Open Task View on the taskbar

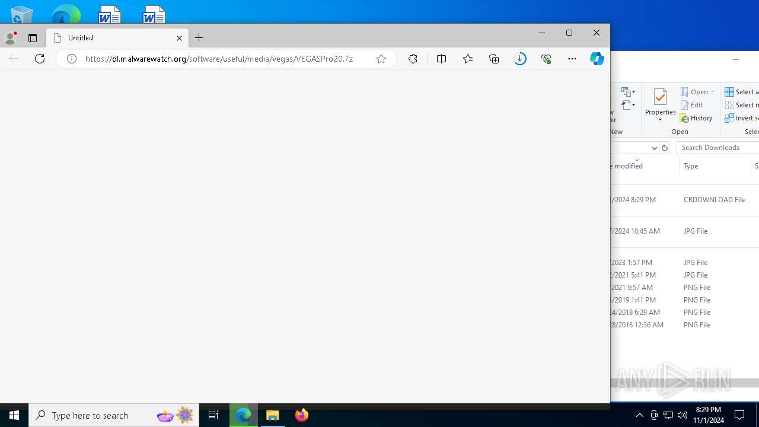click(213, 415)
